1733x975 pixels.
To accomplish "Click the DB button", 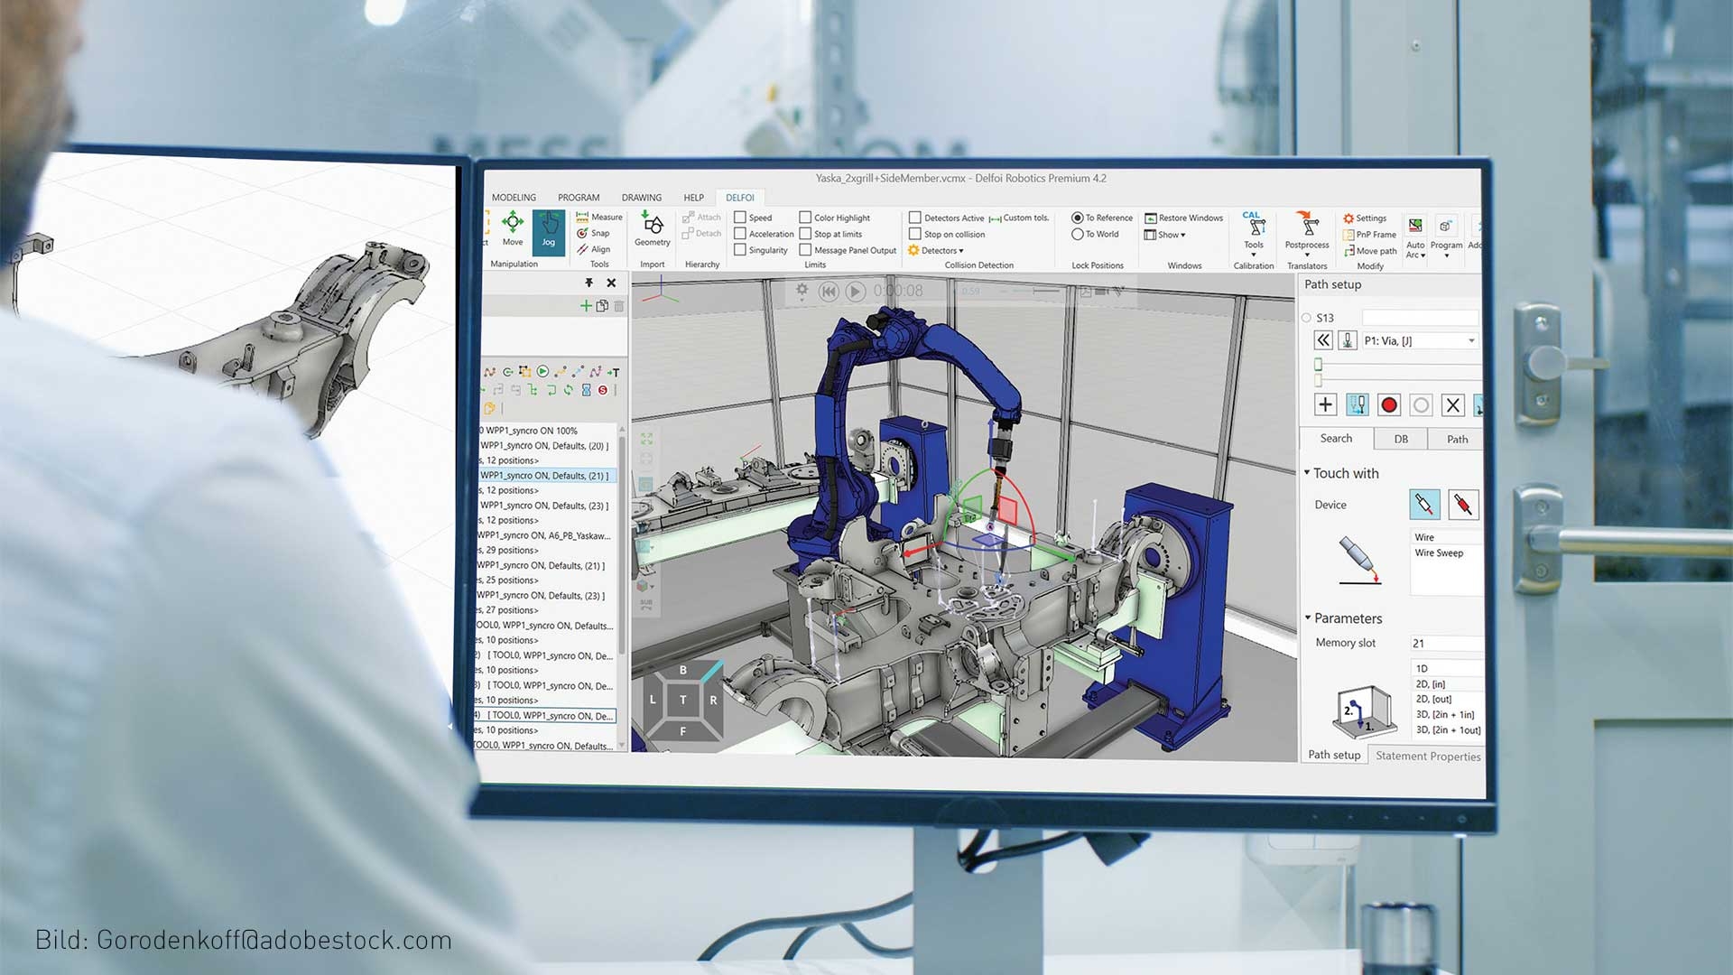I will [1401, 440].
